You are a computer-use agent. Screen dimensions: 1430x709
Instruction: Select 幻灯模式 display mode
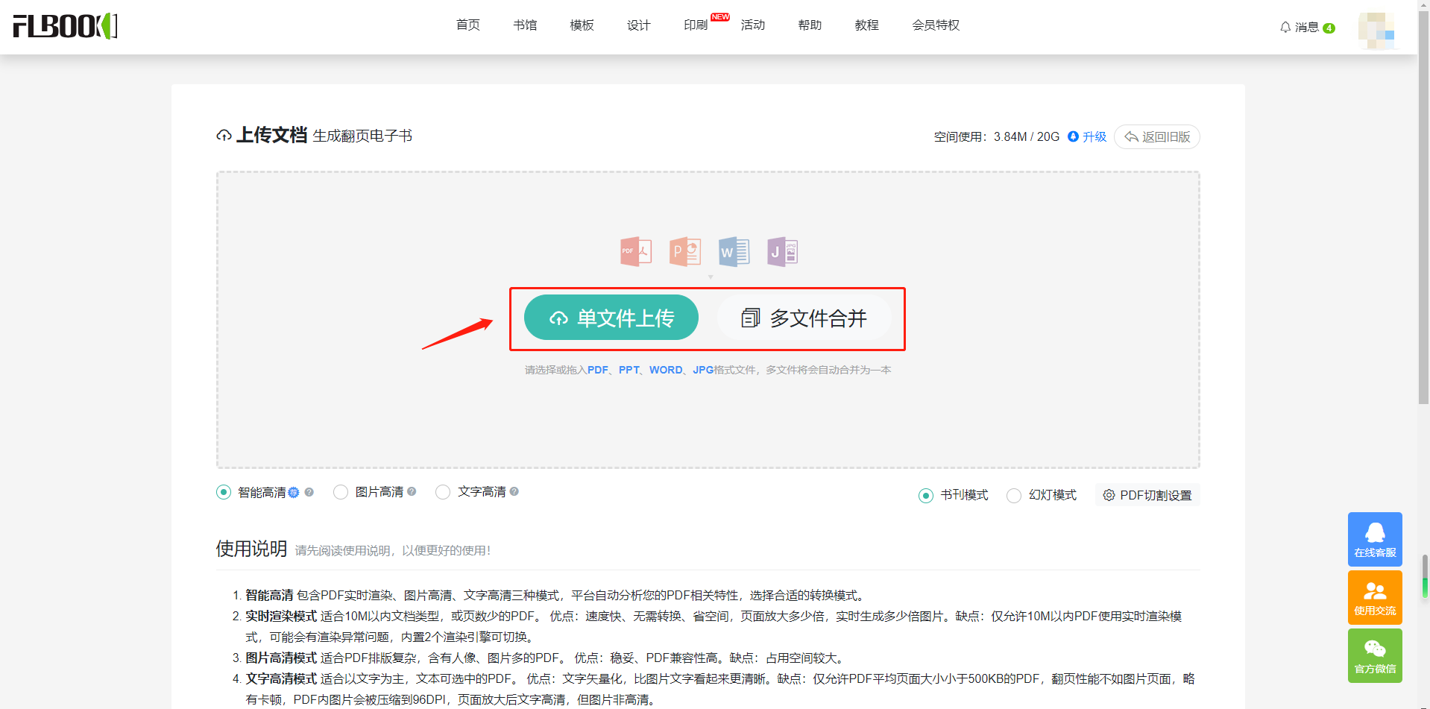(x=1014, y=496)
